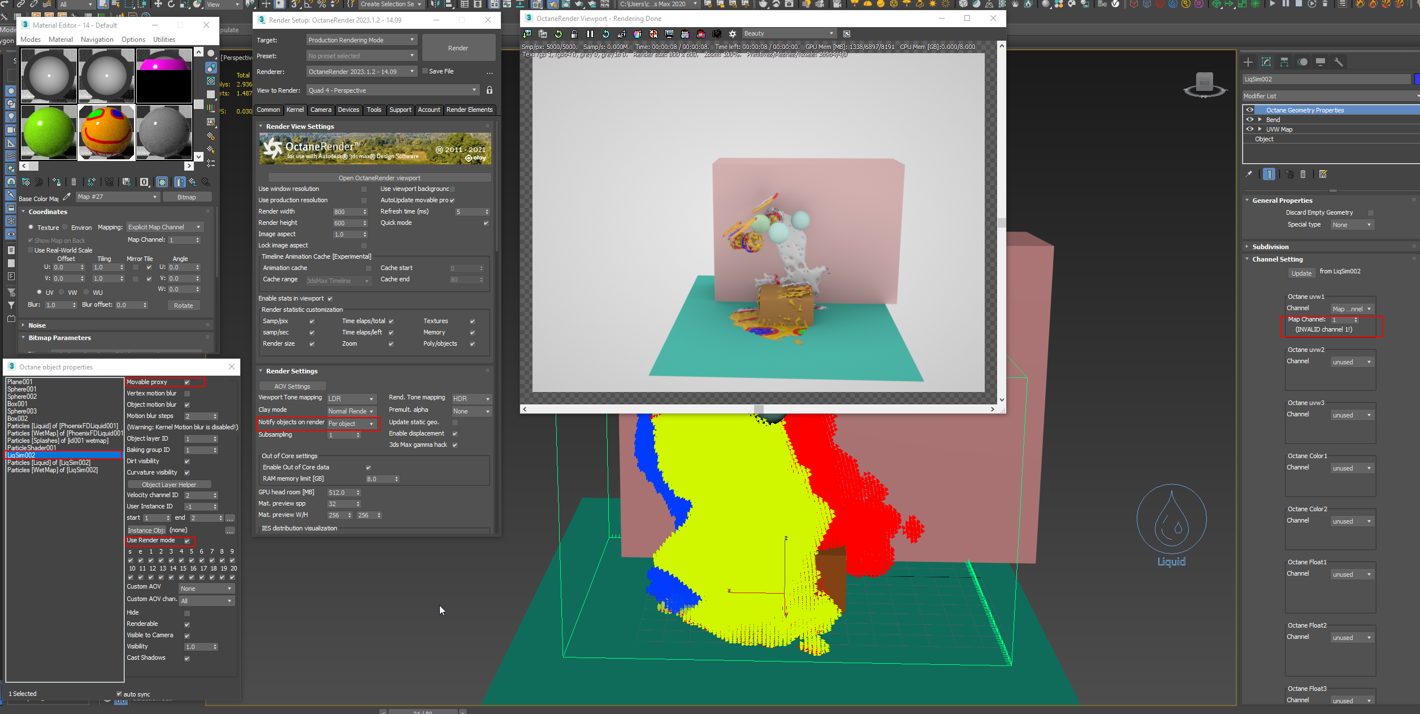Open the Hierarchy tab in the command panel
Screen dimensions: 1420x714
tap(1284, 62)
